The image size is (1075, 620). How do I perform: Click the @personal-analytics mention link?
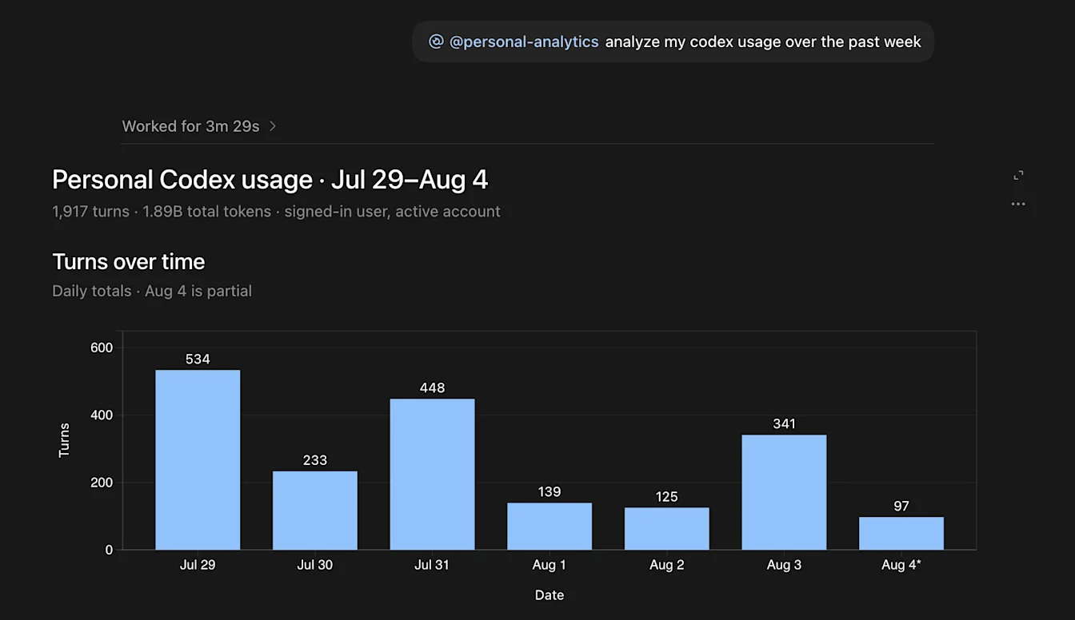[x=524, y=42]
